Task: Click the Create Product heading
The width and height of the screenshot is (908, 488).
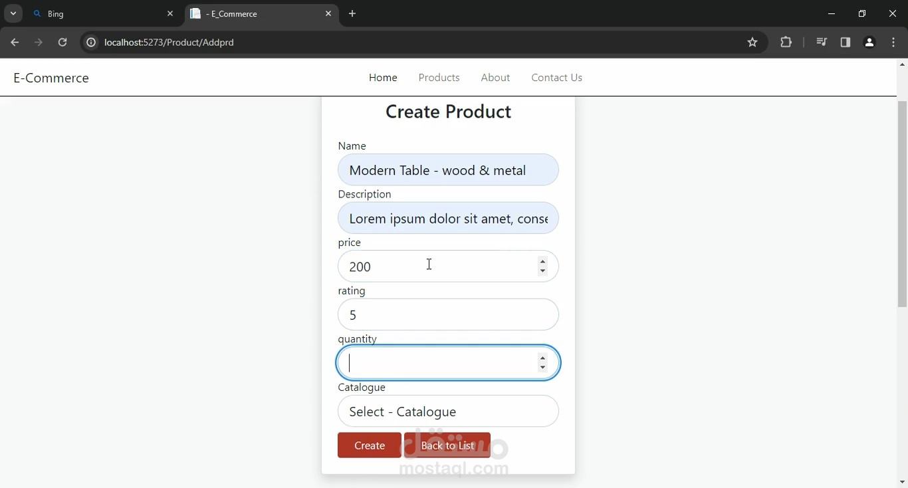Action: 448,112
